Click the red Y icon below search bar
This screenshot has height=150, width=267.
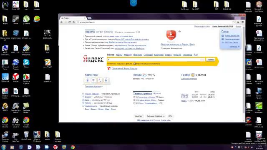coord(109,68)
